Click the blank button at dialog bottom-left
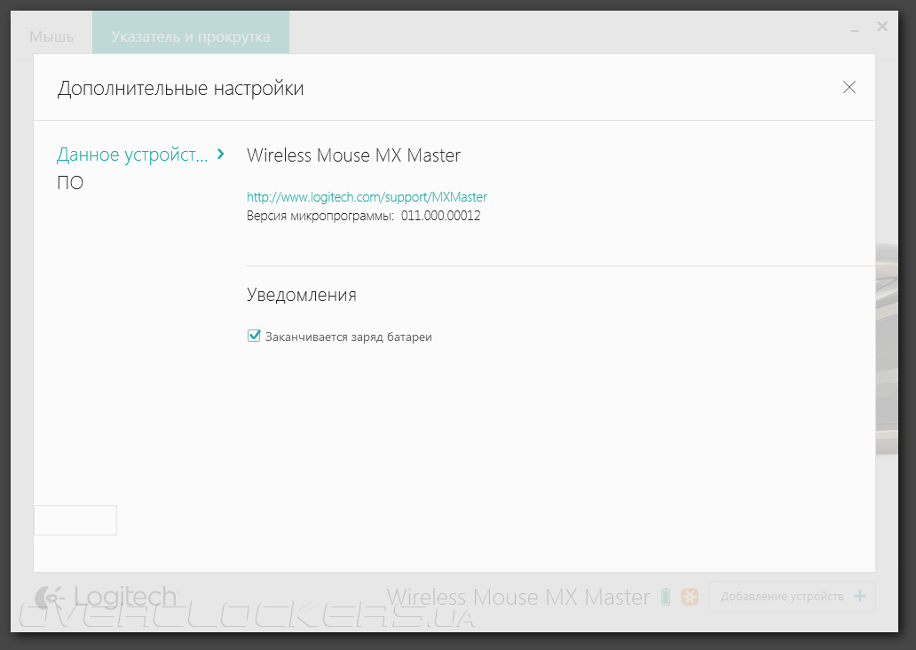 point(75,520)
